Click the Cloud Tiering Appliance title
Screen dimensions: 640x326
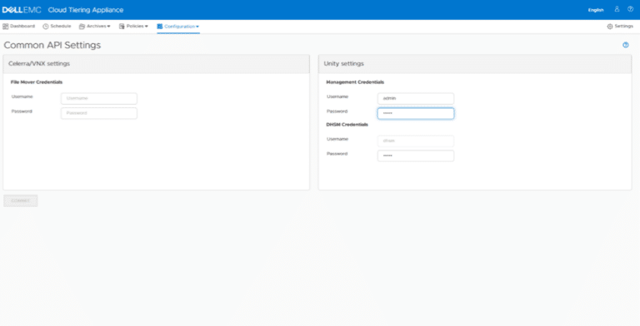(86, 10)
